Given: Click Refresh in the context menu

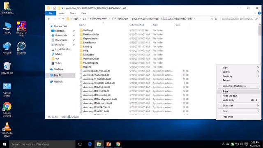Looking at the screenshot, I should coord(238,80).
